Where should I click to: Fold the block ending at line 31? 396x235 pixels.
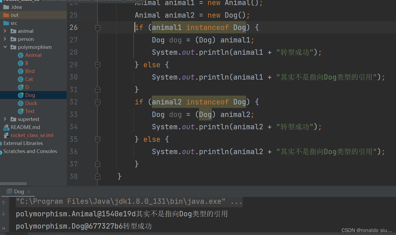[98, 89]
